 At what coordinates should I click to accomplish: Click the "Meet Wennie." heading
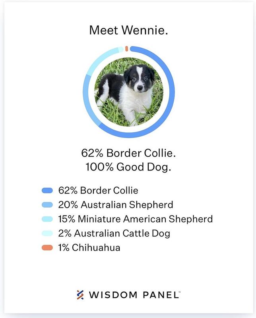pos(129,30)
